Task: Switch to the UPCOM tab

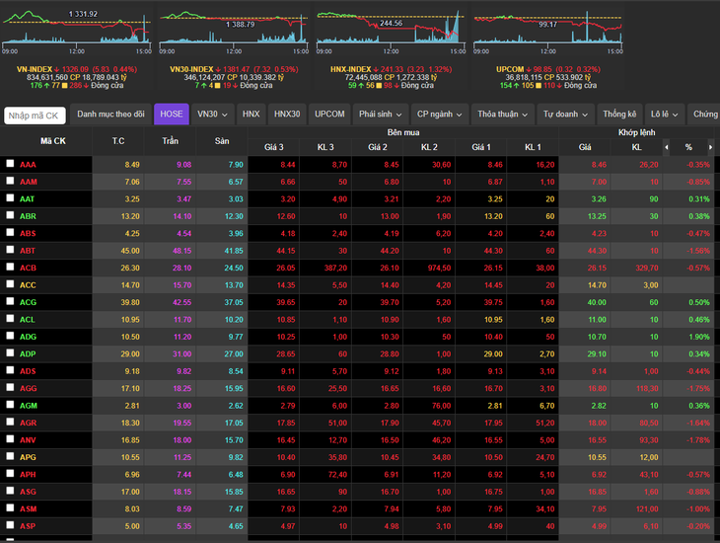Action: pos(329,114)
